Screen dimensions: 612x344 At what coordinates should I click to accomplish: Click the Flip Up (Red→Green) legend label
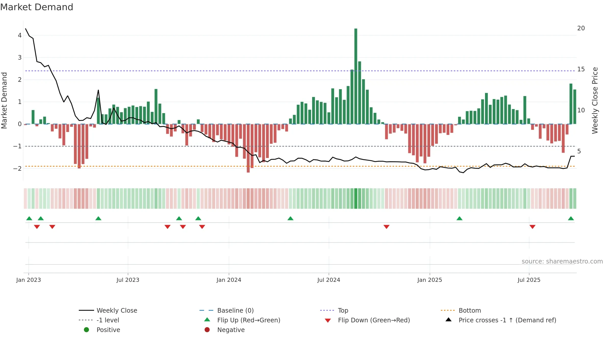(x=249, y=320)
